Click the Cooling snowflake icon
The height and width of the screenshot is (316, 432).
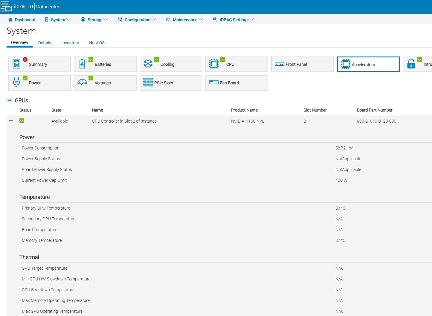coord(149,63)
